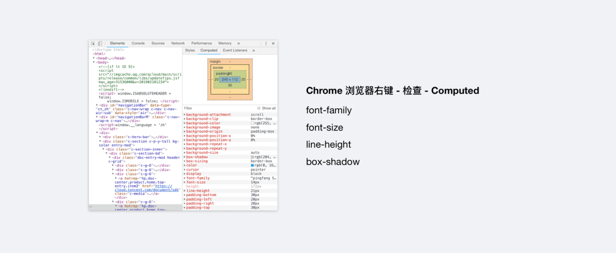616x253 pixels.
Task: Focus the Filter input in Computed pane
Action: click(x=218, y=108)
